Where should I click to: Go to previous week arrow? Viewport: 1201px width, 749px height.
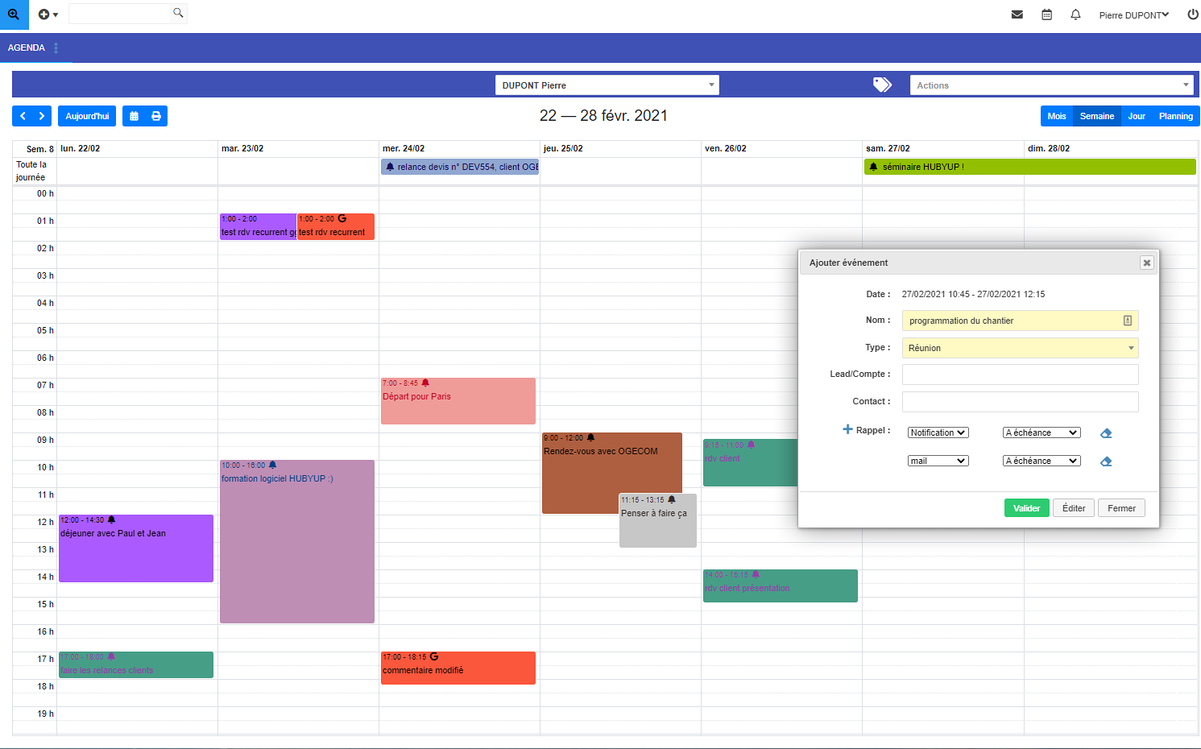pos(23,116)
